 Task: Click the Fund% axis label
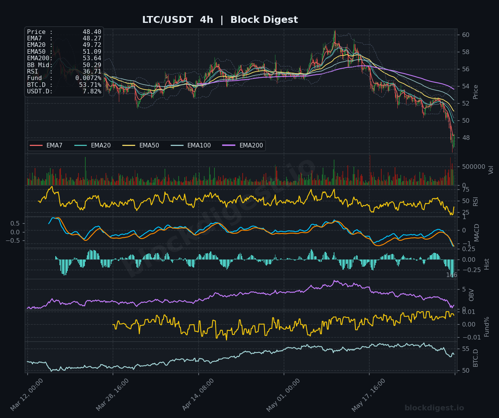pos(486,327)
